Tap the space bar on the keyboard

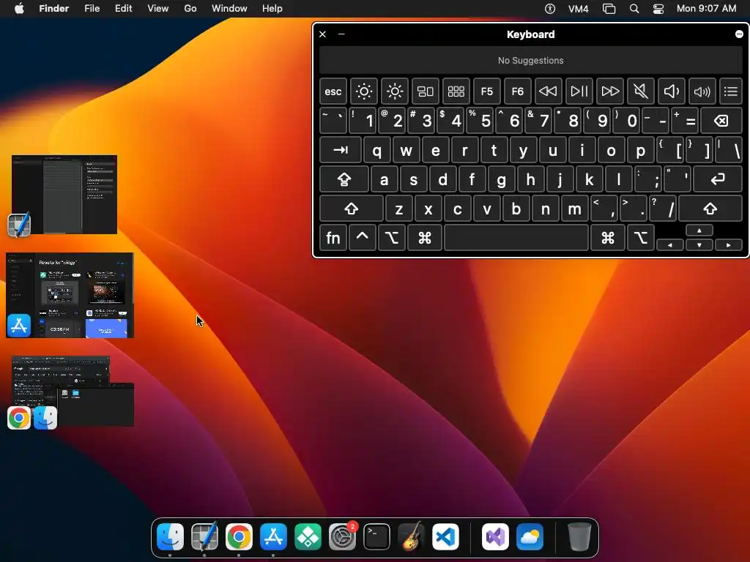(x=516, y=238)
